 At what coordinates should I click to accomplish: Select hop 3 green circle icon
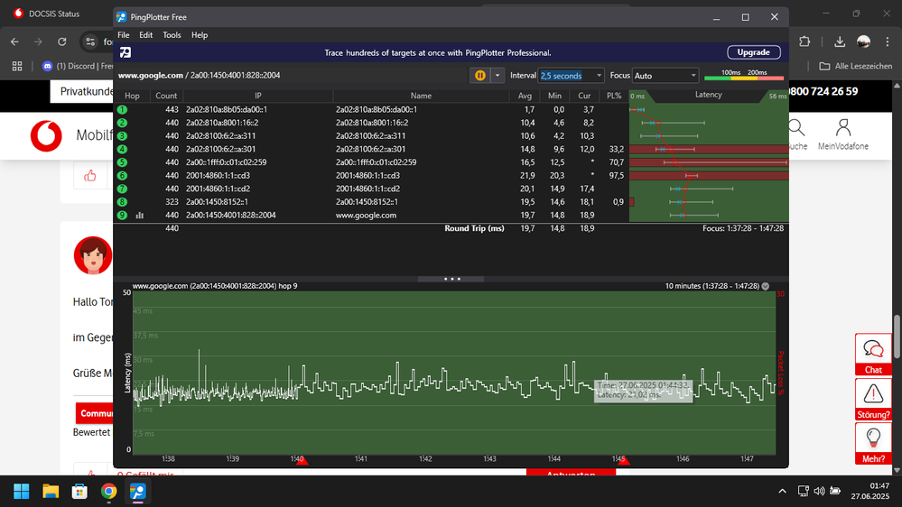(122, 135)
